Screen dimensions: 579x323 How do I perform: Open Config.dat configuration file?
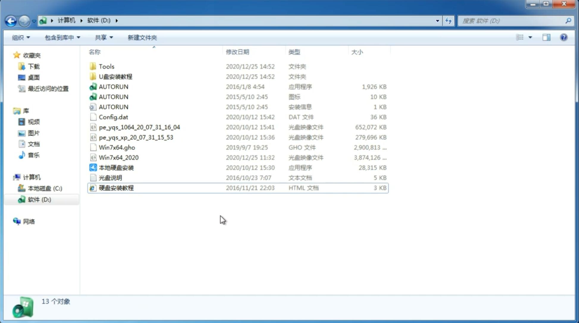click(114, 117)
